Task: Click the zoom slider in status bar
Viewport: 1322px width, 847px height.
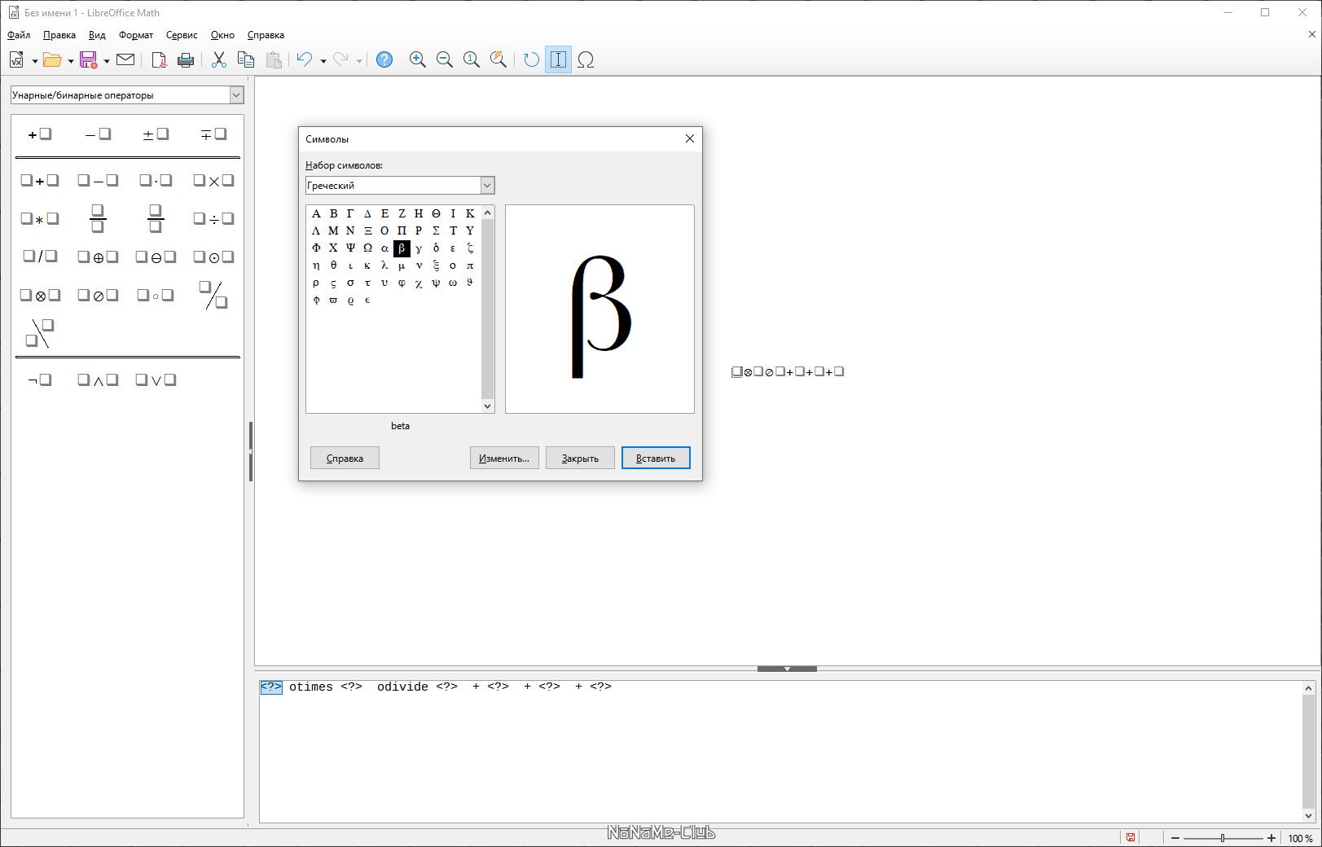Action: click(1223, 838)
